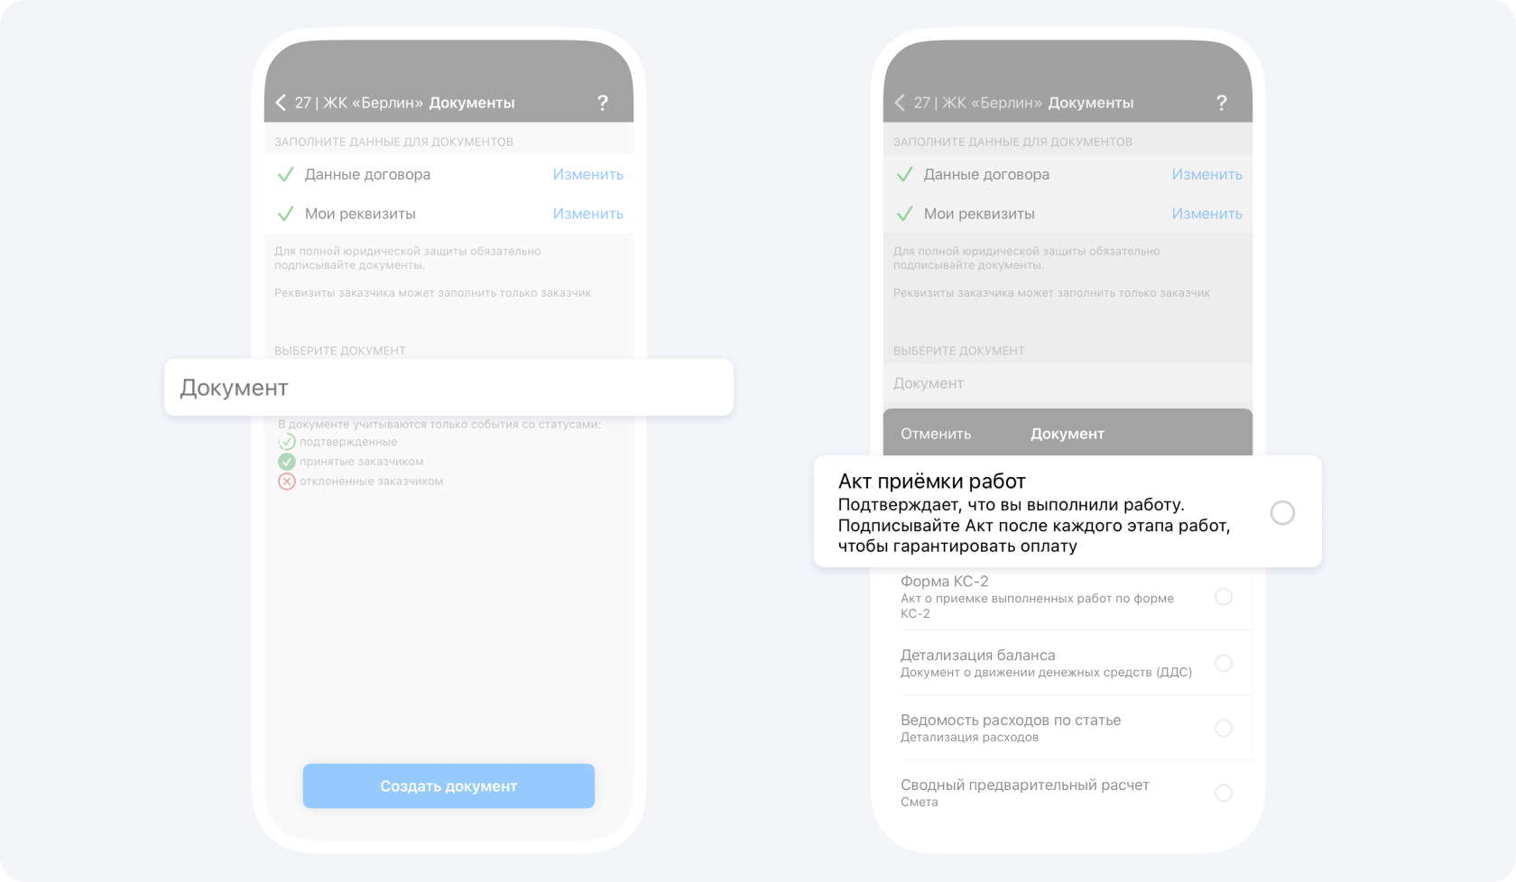1516x882 pixels.
Task: Choose Ведомость расходов по статье radio option
Action: pyautogui.click(x=1224, y=729)
